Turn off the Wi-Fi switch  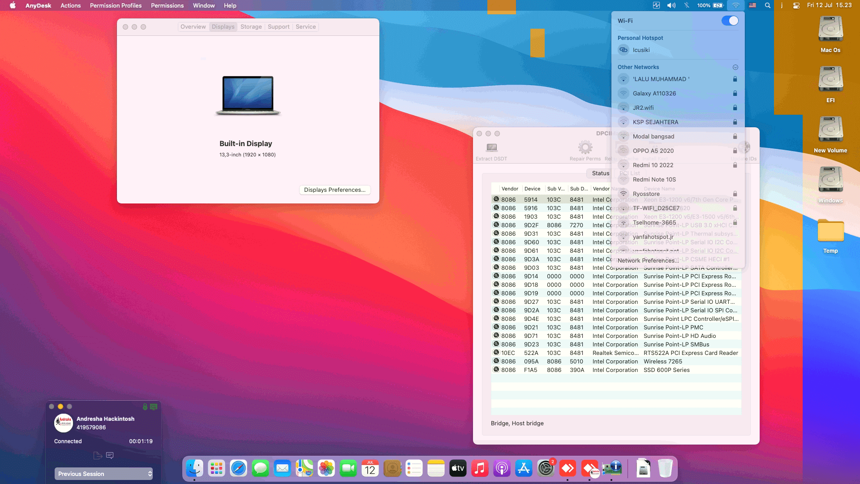730,21
